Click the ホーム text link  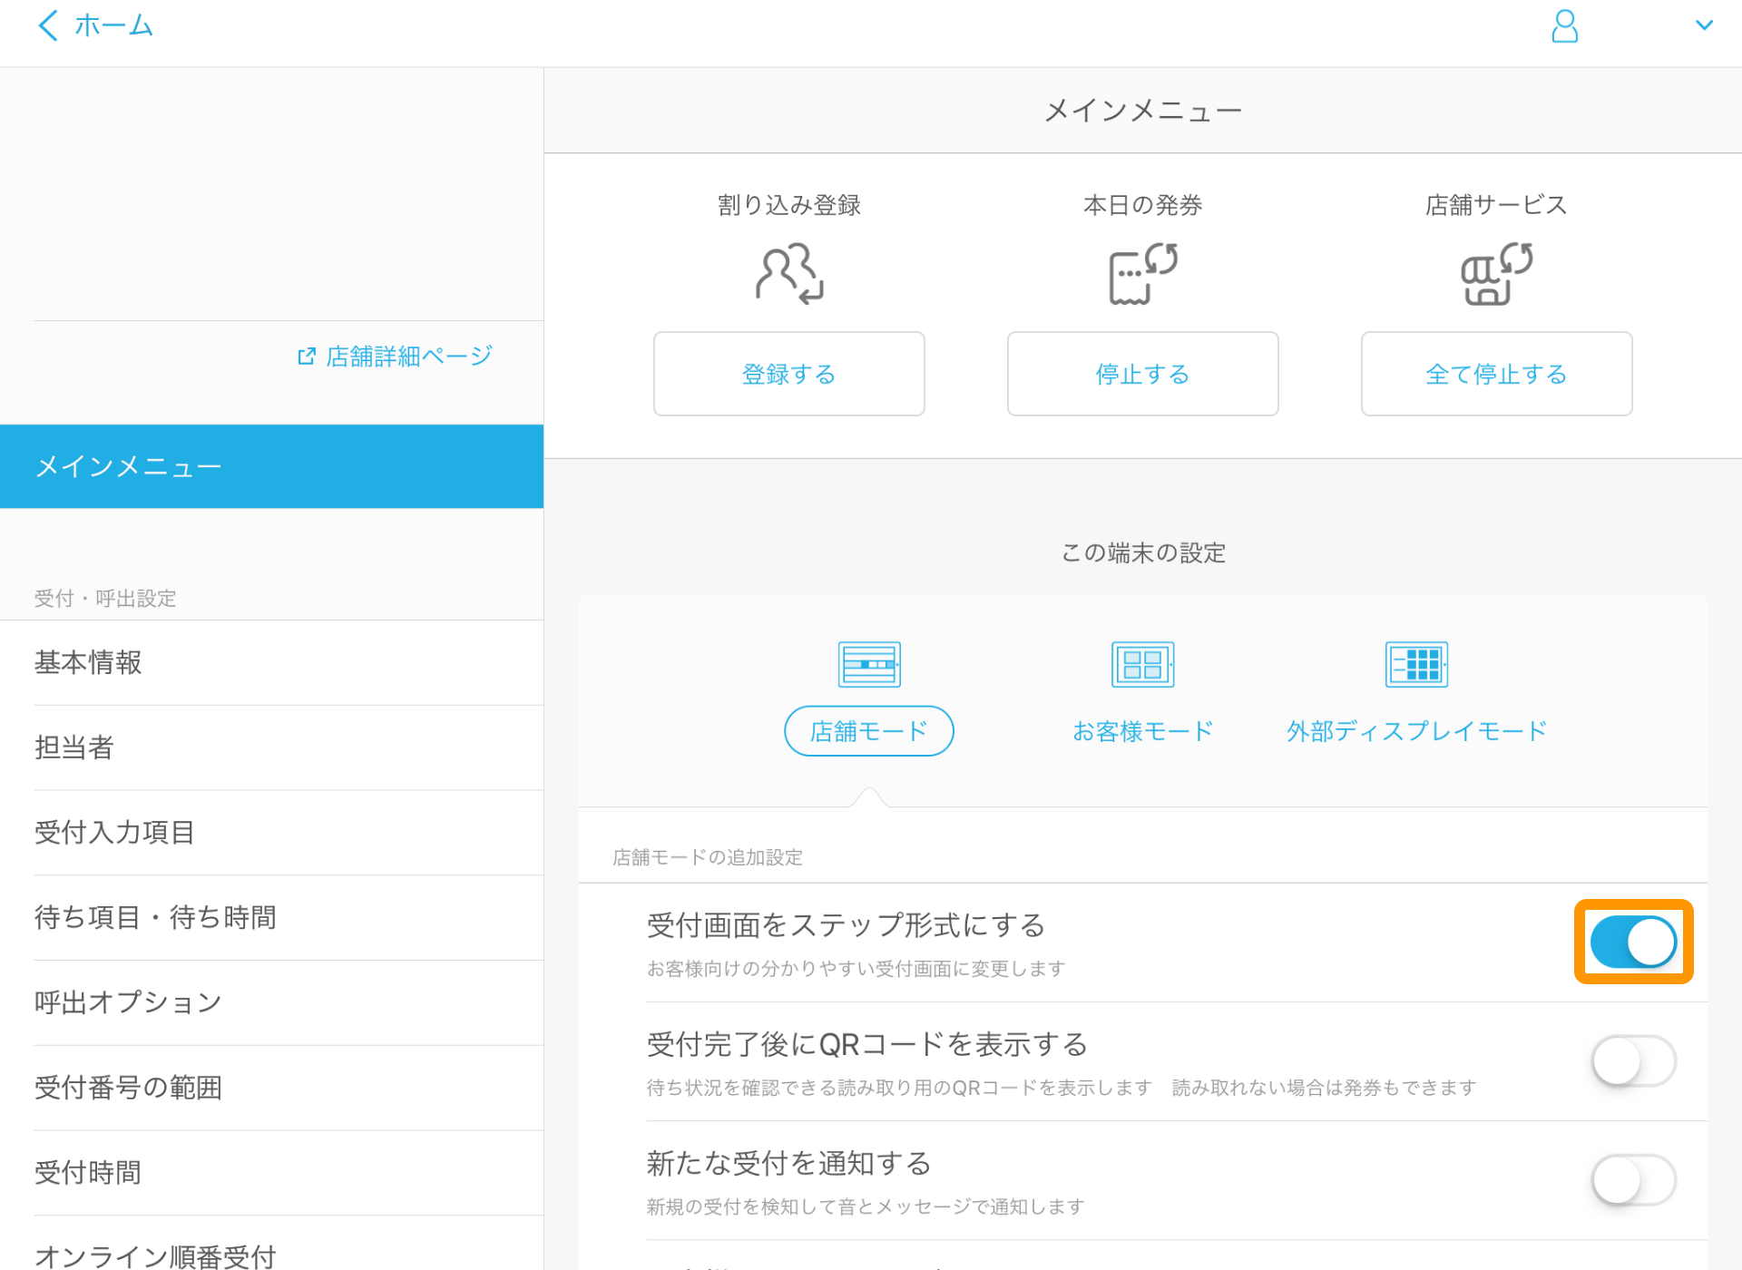point(114,25)
